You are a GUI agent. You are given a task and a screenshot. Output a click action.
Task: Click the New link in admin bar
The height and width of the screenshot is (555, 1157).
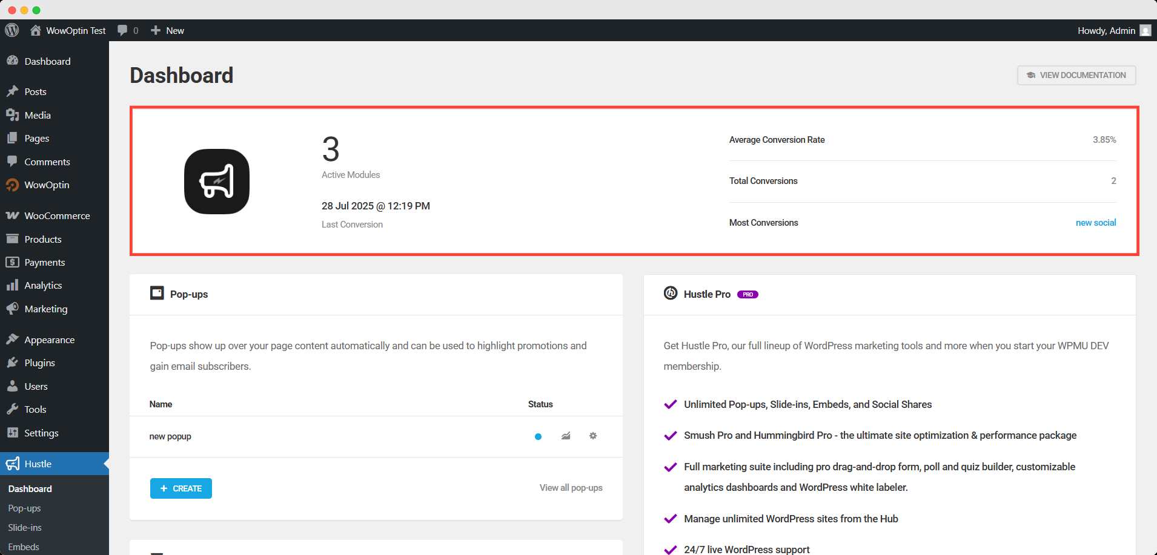pyautogui.click(x=175, y=30)
